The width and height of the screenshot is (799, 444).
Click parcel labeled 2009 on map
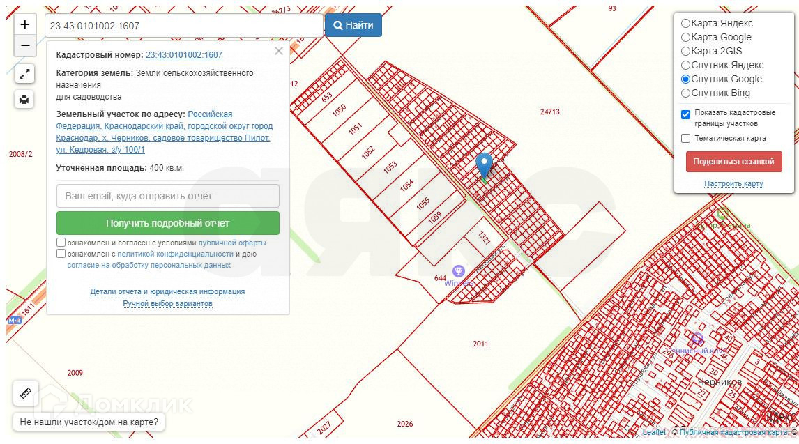click(x=75, y=373)
